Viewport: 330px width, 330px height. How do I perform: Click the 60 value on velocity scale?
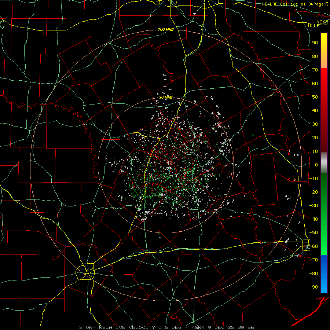coord(315,83)
